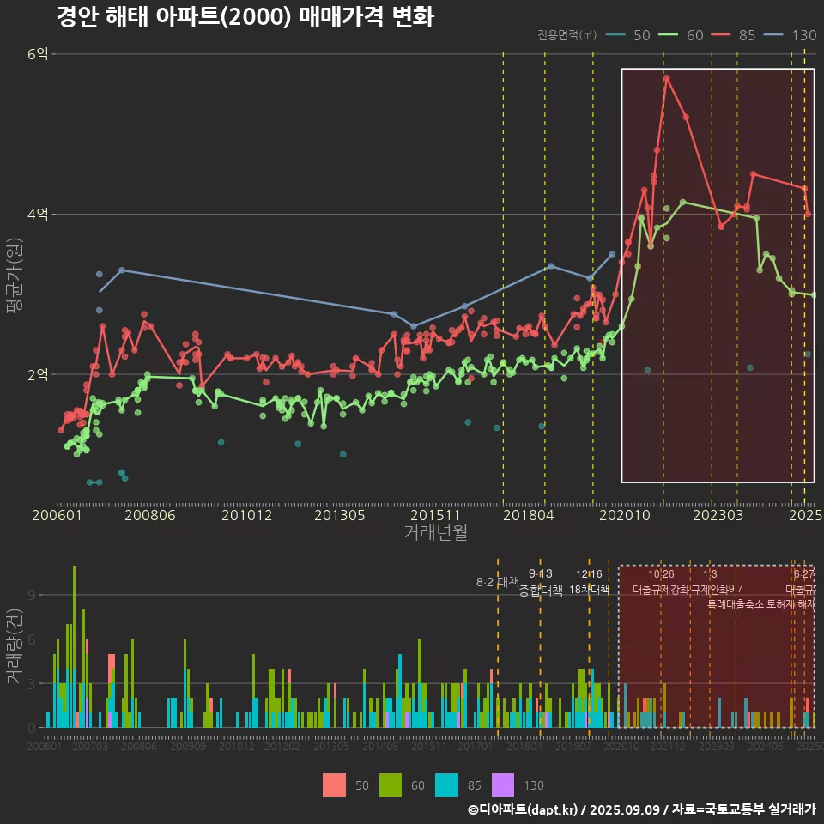
Task: Click the 201305 label on price chart axis
Action: (x=340, y=515)
